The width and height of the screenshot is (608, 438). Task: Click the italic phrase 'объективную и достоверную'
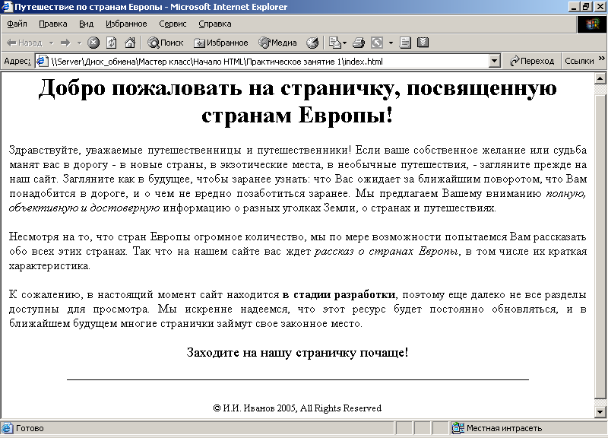84,208
